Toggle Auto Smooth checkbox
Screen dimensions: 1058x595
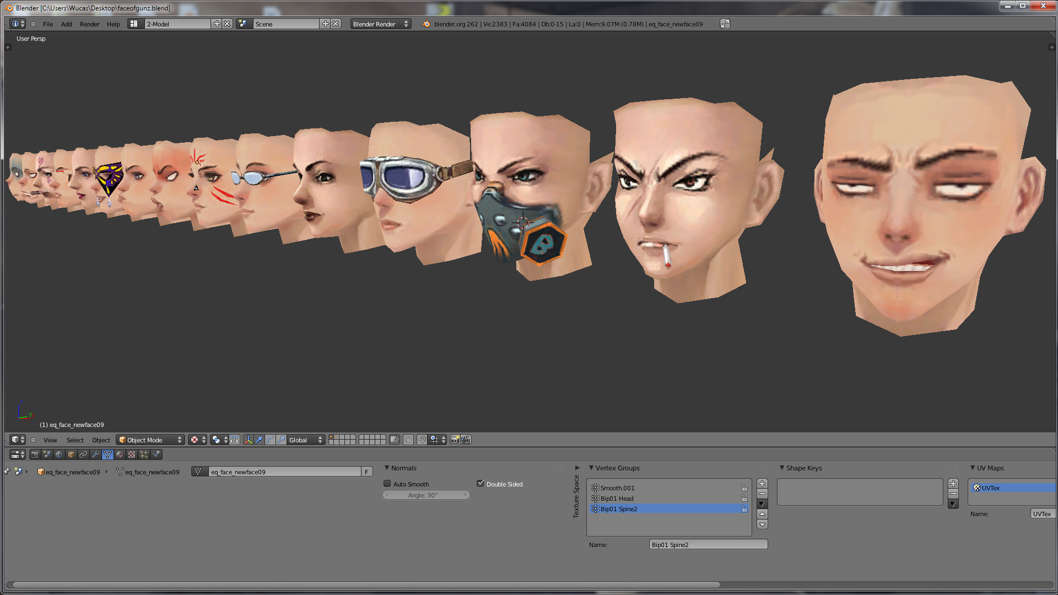coord(387,483)
